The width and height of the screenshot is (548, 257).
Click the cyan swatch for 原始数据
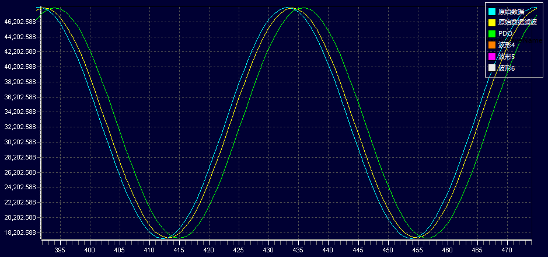click(491, 12)
